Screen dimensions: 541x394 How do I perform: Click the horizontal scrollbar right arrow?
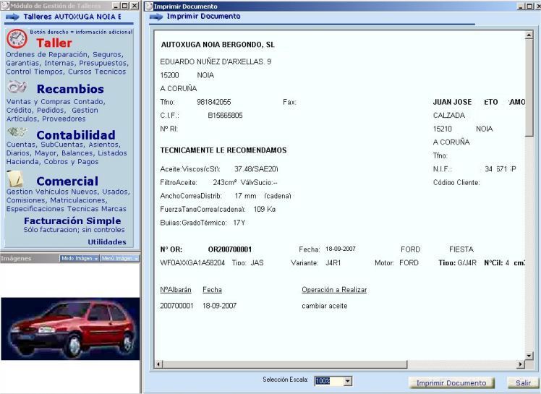point(521,364)
